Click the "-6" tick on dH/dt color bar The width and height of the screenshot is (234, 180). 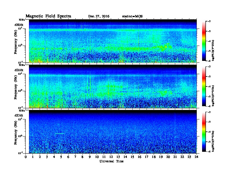(209, 61)
